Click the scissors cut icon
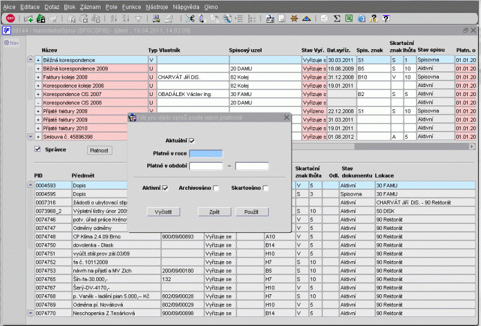This screenshot has width=481, height=326. pos(190,19)
